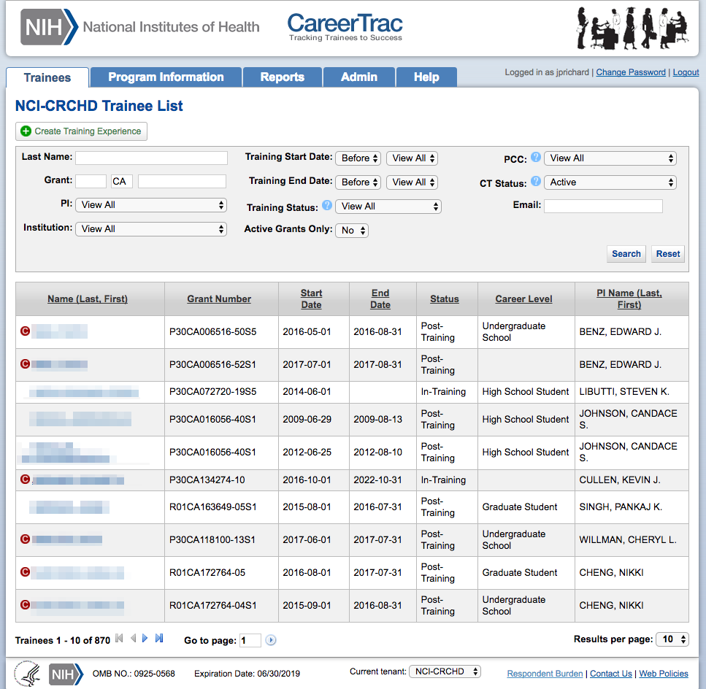Click the red C icon in R01CA172764-04S1 row

tap(26, 604)
